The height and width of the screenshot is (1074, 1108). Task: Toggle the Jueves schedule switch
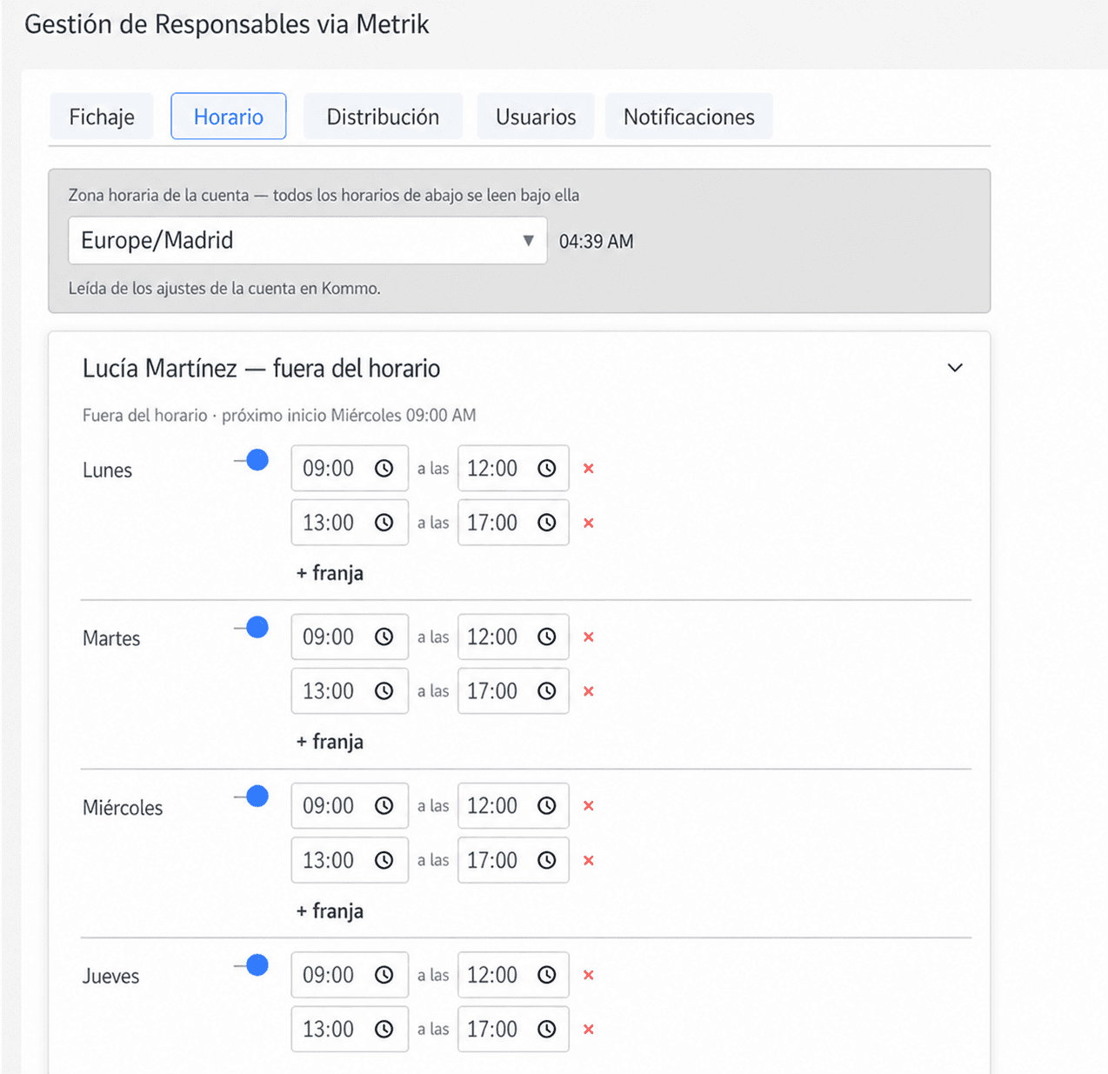(x=251, y=964)
